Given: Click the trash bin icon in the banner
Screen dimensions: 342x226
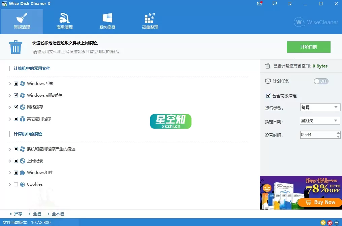Looking at the screenshot, I should coord(15,47).
